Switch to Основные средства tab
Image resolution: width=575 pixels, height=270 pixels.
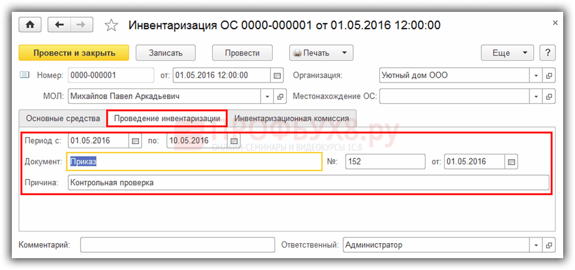pyautogui.click(x=63, y=119)
